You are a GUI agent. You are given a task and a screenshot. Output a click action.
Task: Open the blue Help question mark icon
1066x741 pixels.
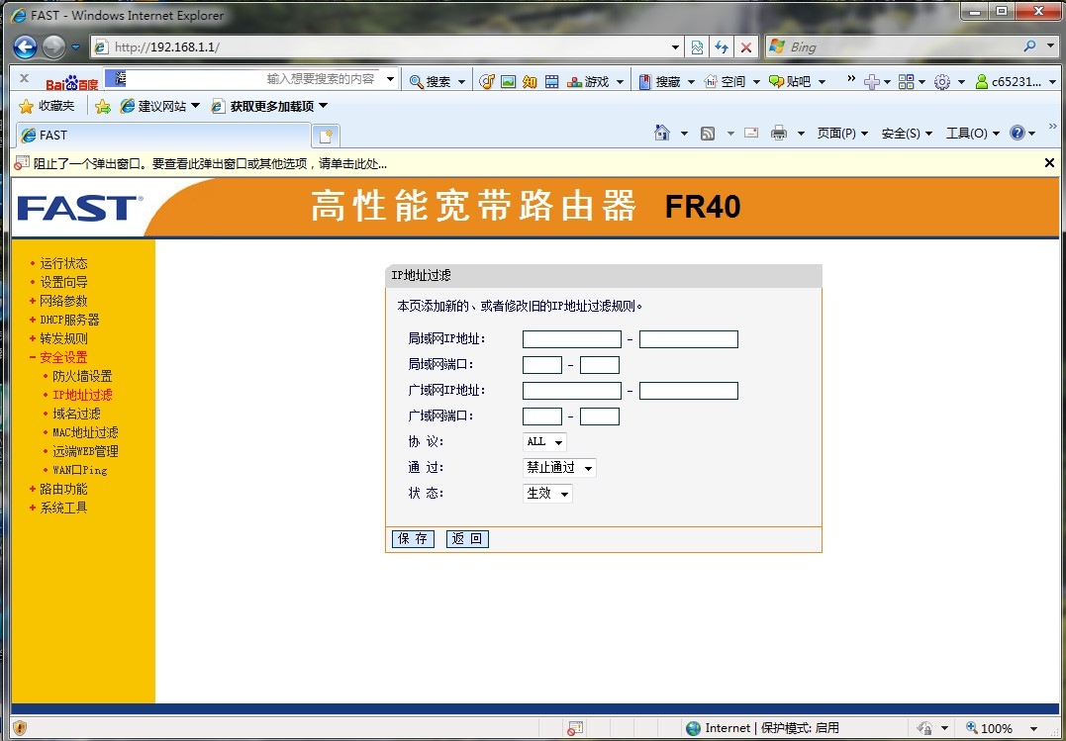click(1018, 133)
